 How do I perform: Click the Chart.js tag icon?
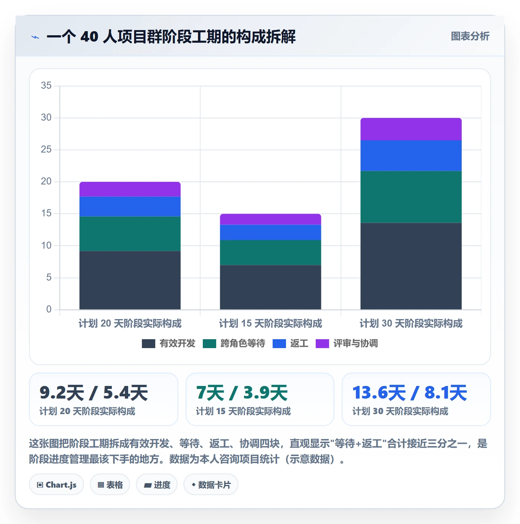(x=40, y=485)
